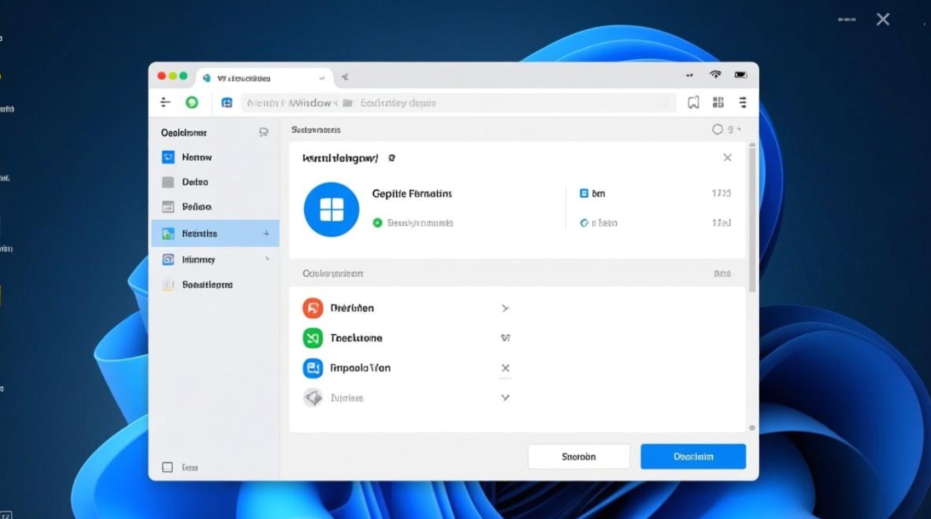The width and height of the screenshot is (931, 519).
Task: Click the gray diamond icon in the list
Action: coord(313,398)
